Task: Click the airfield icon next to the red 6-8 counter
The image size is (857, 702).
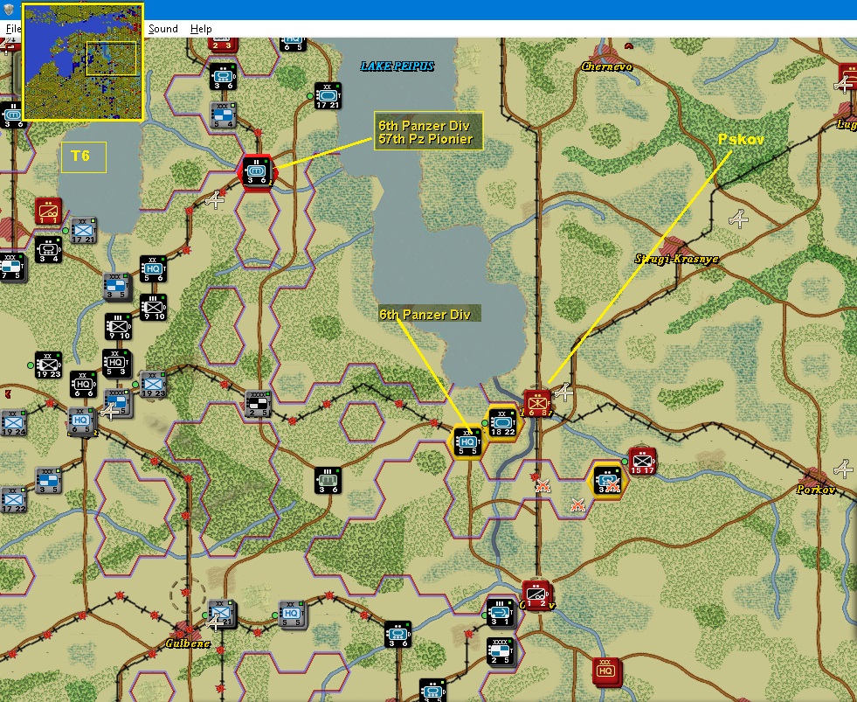Action: point(563,392)
